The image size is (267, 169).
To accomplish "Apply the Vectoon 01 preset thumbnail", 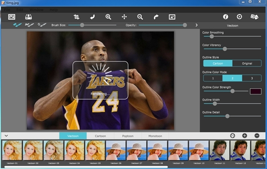I will point(12,150).
